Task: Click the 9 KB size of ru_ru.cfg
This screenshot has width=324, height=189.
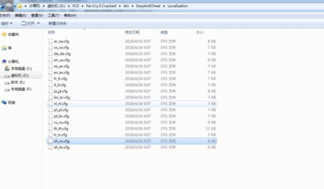Action: [x=212, y=122]
